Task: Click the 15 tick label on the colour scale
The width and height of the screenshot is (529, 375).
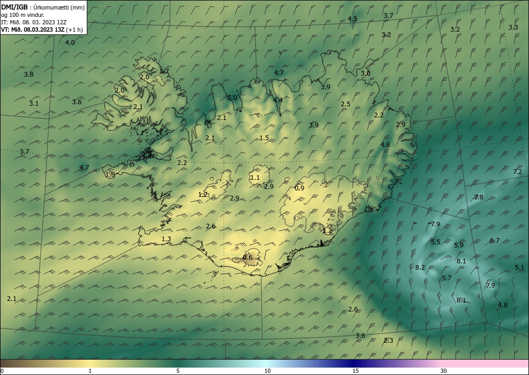Action: (x=355, y=371)
